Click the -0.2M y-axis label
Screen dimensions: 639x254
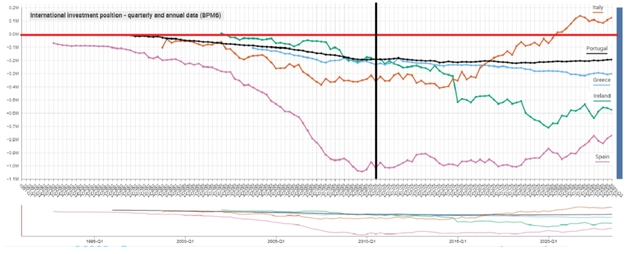coord(13,61)
